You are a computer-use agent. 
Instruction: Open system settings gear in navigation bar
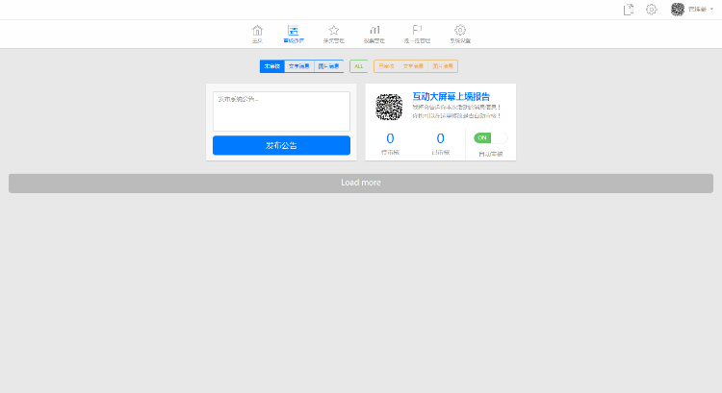459,31
